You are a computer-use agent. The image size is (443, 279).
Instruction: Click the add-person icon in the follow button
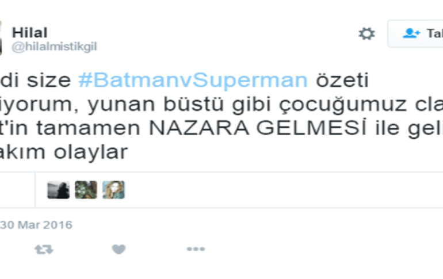click(x=411, y=33)
